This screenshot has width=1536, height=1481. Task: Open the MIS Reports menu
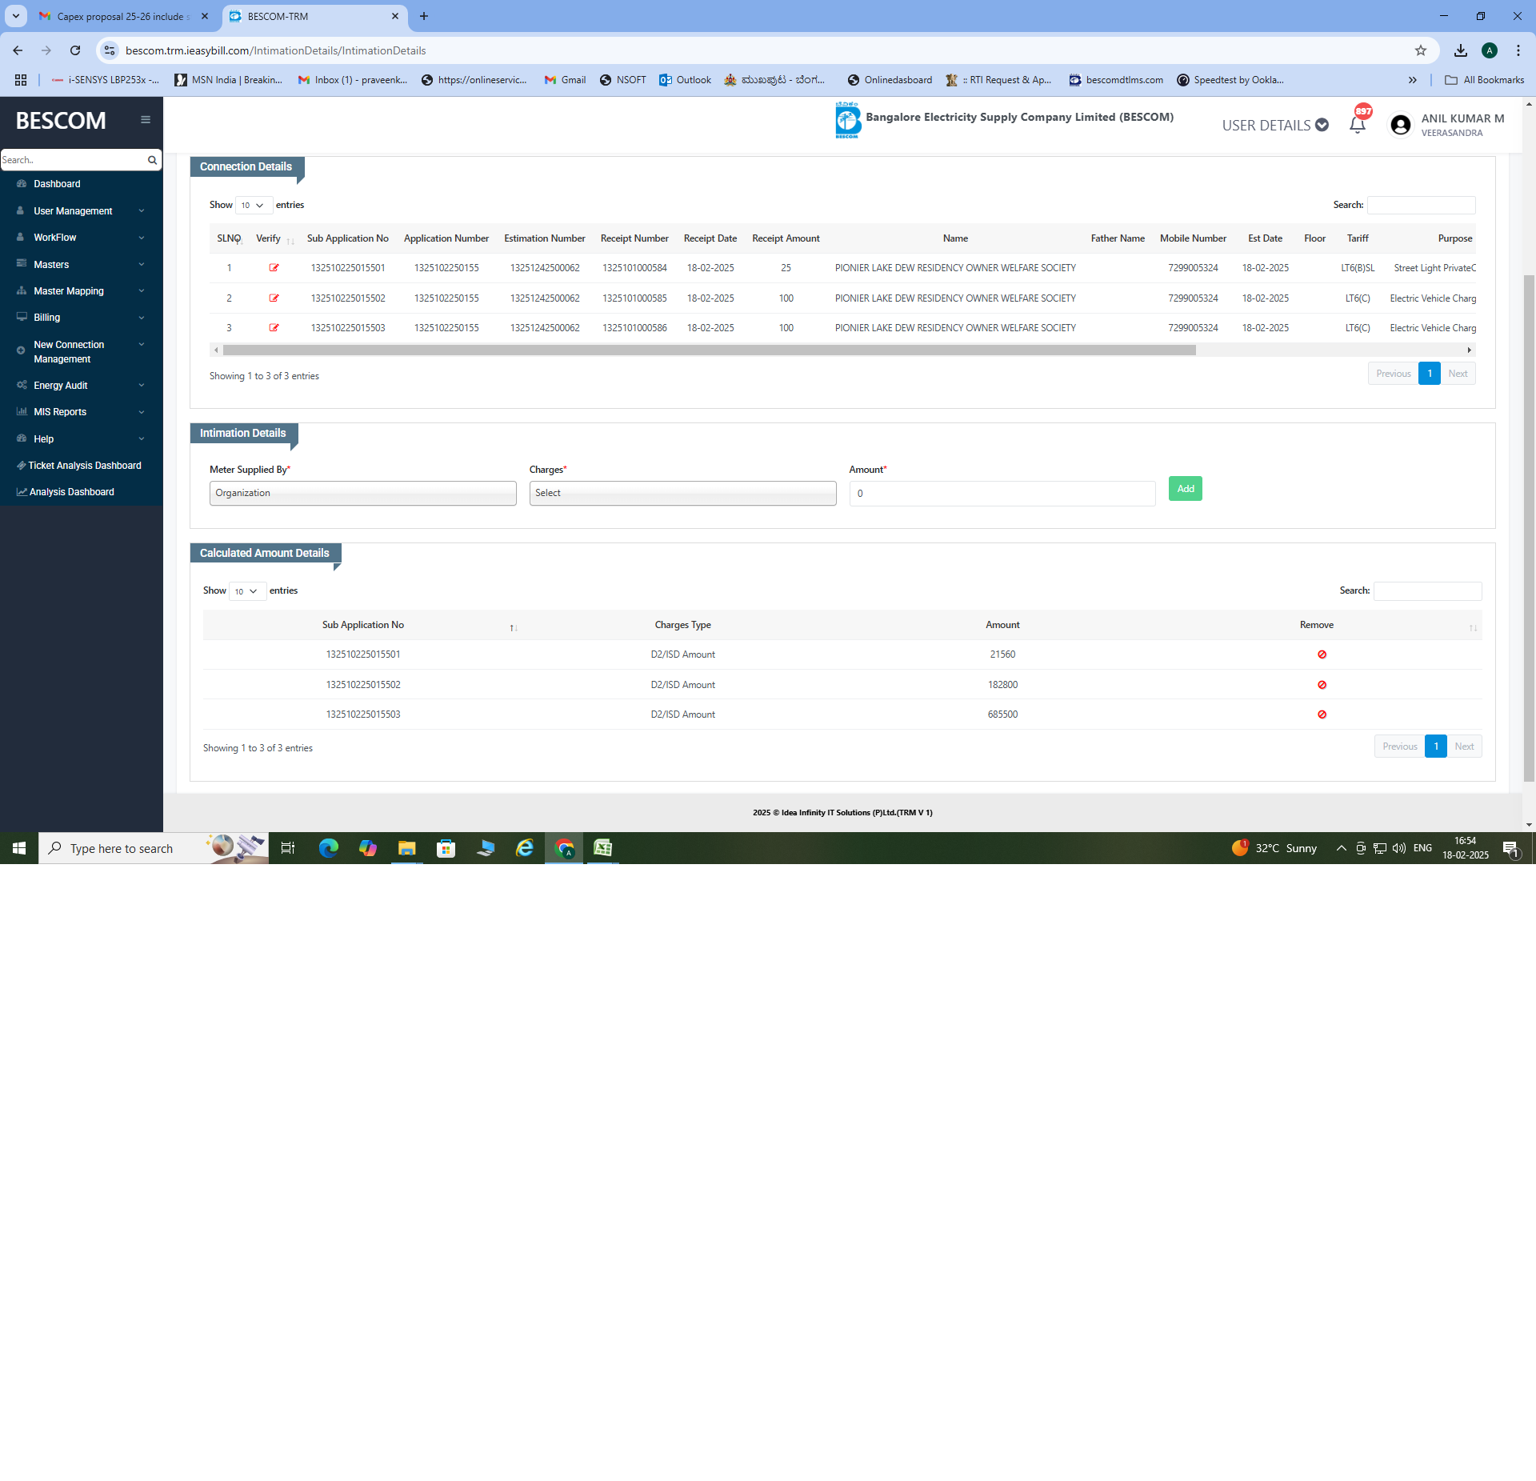(x=81, y=412)
